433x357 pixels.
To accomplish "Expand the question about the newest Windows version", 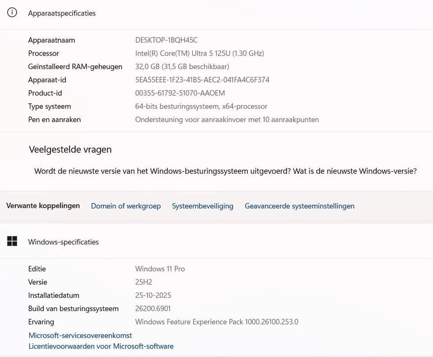I will pos(226,171).
